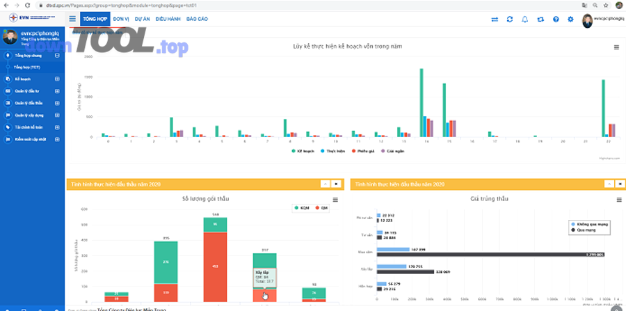Open the help question mark icon
The height and width of the screenshot is (311, 626).
click(556, 19)
